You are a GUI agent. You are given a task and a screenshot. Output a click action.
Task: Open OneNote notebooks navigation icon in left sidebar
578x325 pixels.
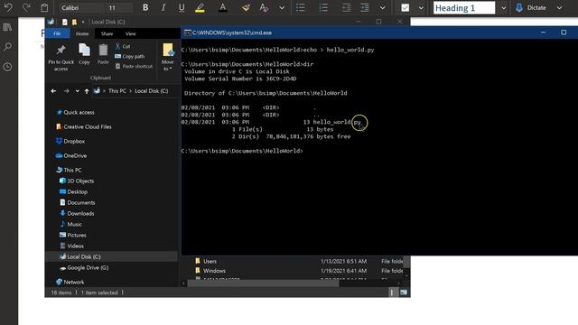point(7,27)
